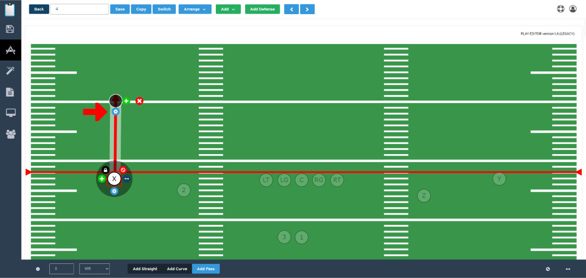Open the document page icon in sidebar
The height and width of the screenshot is (278, 586).
coord(10,92)
